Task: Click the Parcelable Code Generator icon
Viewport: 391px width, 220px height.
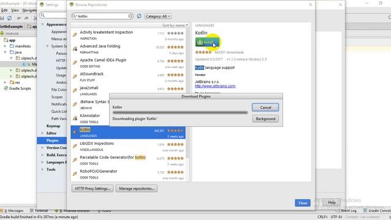Action: coord(75,160)
